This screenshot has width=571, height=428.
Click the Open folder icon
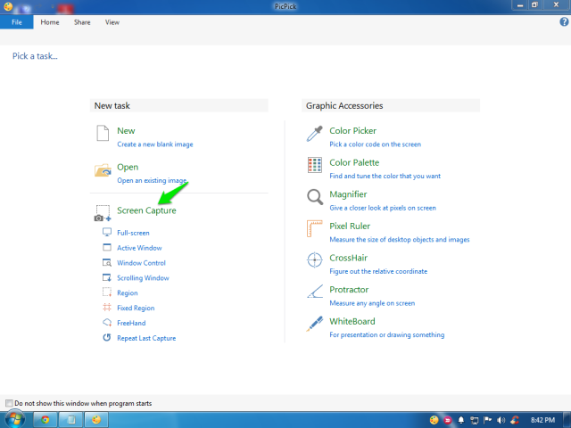click(103, 170)
